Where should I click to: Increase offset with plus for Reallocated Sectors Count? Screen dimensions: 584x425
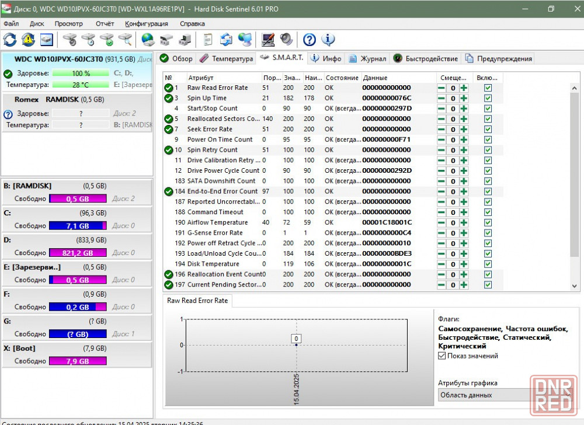tap(464, 119)
